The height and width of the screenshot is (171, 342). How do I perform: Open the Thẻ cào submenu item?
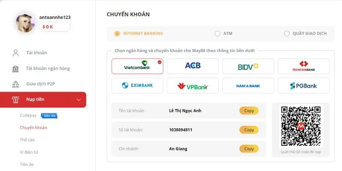point(28,139)
